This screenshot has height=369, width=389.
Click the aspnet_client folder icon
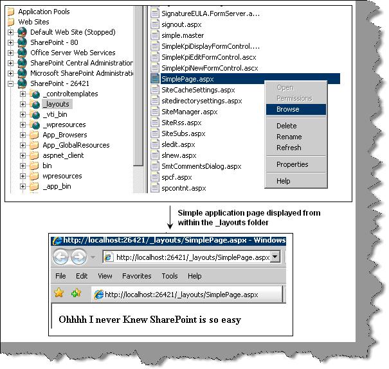(x=34, y=155)
